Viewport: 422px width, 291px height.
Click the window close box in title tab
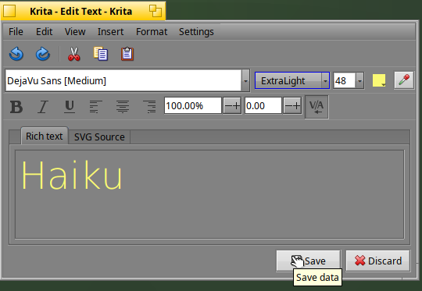point(9,11)
